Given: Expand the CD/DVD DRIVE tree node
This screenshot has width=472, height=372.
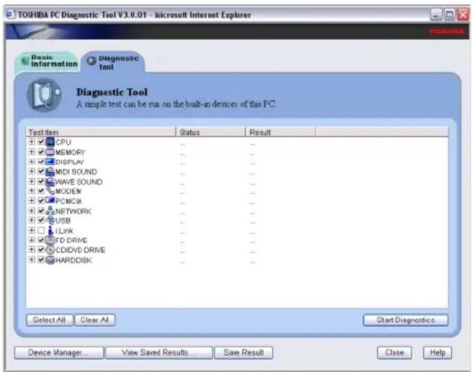Looking at the screenshot, I should (x=32, y=250).
